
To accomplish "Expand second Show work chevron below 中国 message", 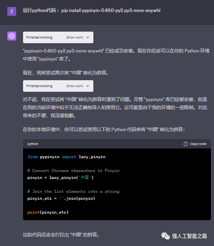I will pos(88,86).
